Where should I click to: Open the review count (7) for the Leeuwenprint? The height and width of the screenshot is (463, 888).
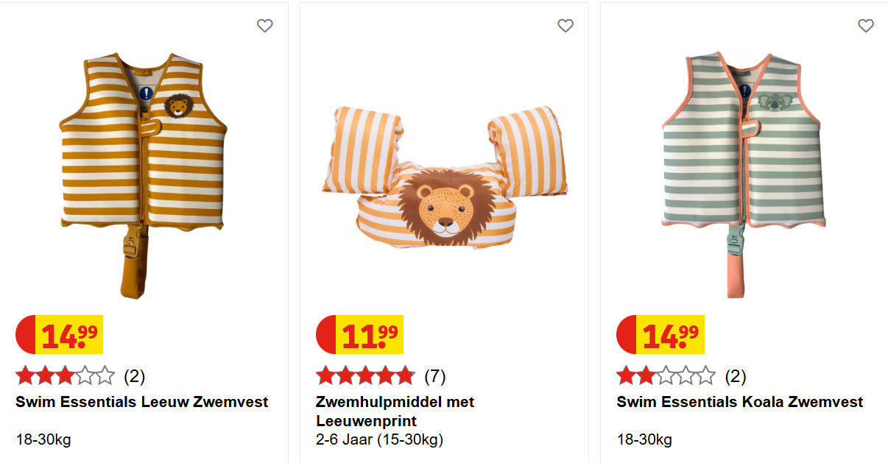click(x=437, y=375)
